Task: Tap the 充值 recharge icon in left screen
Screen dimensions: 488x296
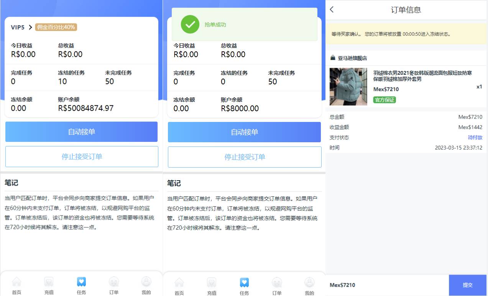Action: click(49, 282)
